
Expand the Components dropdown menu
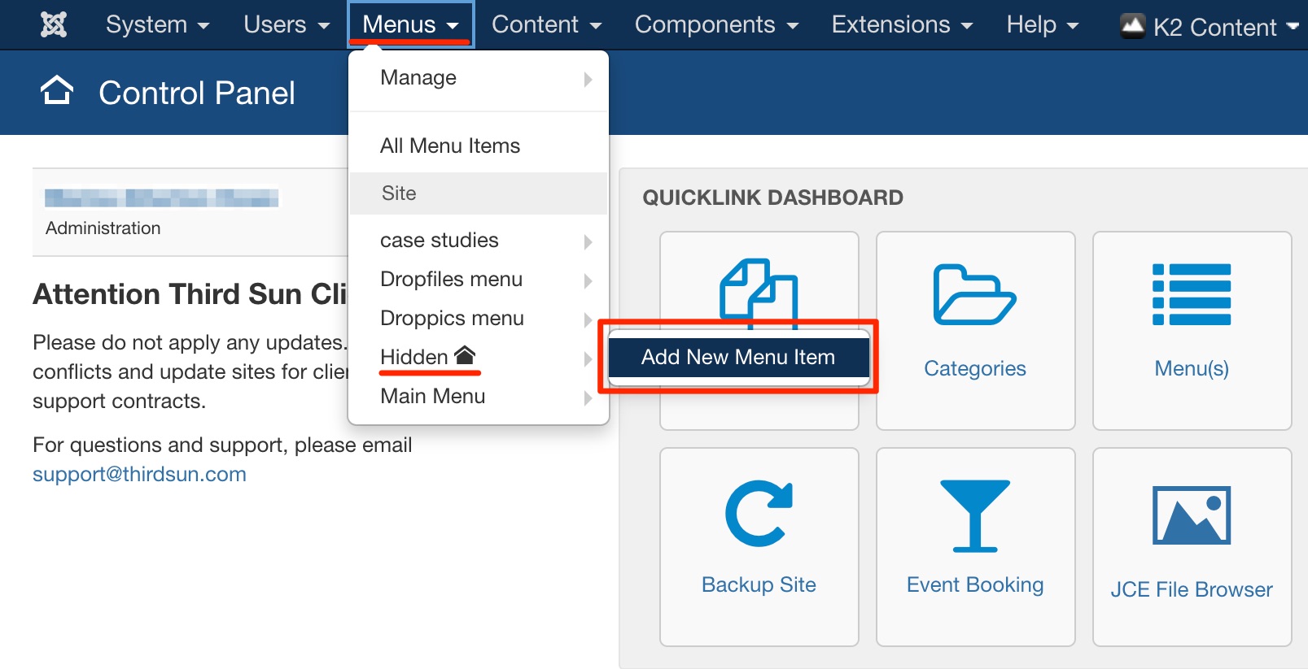click(x=716, y=24)
